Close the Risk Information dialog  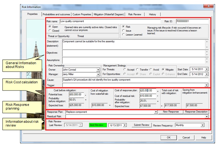click(x=208, y=6)
